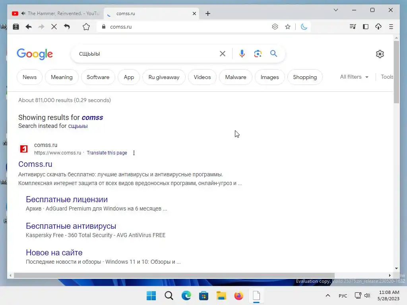Click the blue Google search magnifier
The width and height of the screenshot is (407, 305).
(273, 54)
